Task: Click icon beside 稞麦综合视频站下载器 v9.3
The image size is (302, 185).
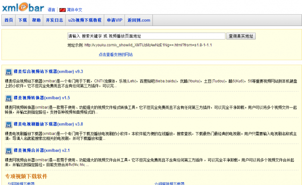Action: tap(8, 72)
